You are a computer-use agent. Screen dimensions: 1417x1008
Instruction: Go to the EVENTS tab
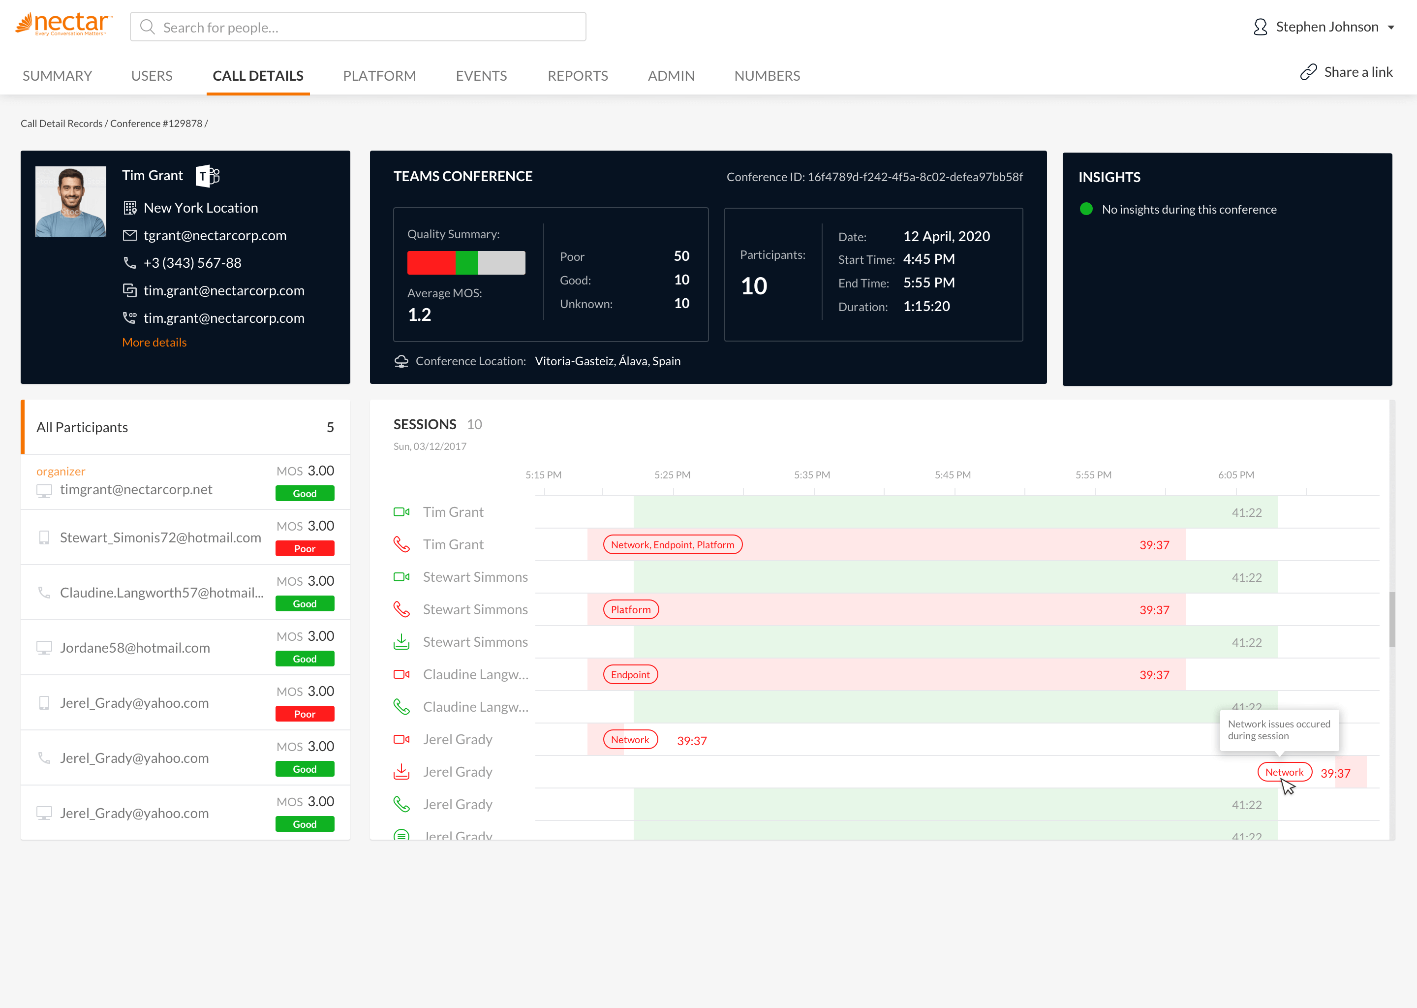pyautogui.click(x=481, y=76)
